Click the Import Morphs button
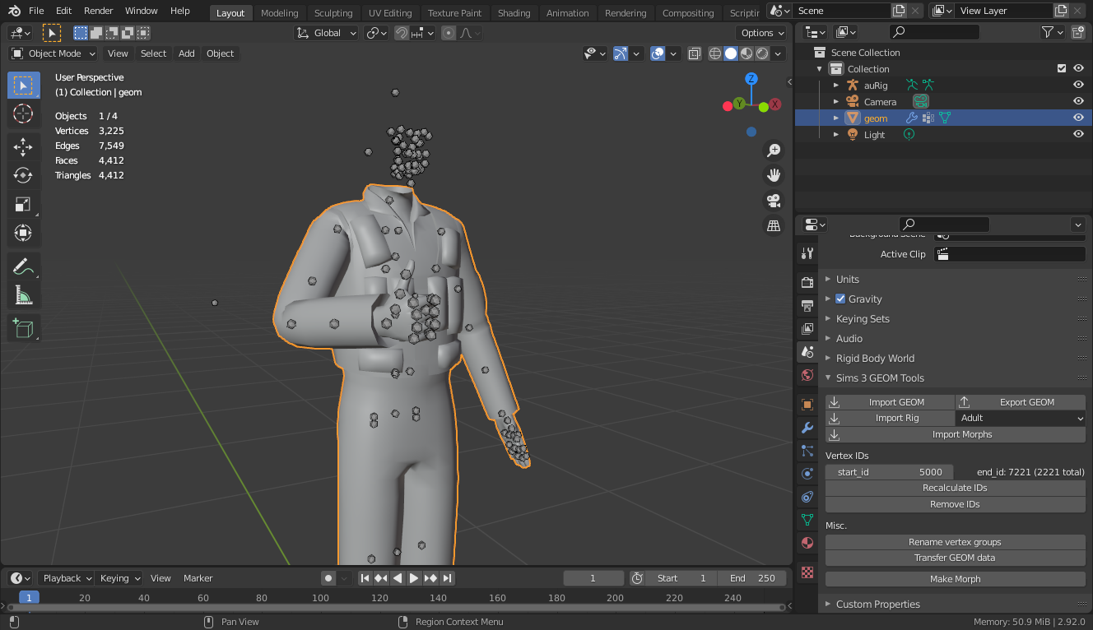This screenshot has width=1093, height=630. tap(956, 434)
